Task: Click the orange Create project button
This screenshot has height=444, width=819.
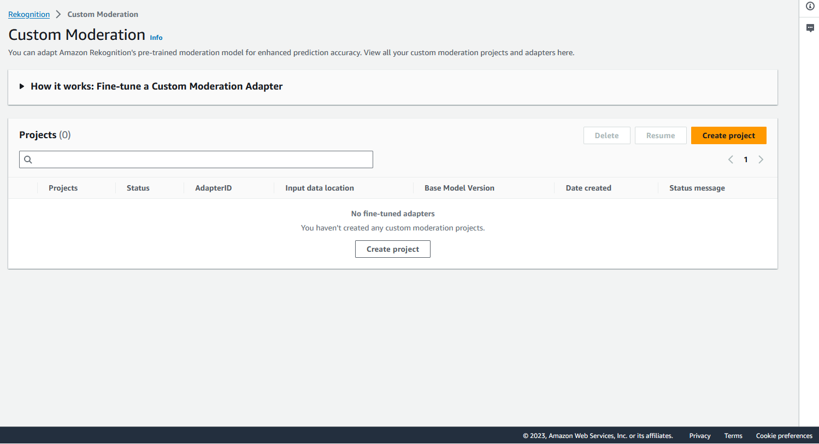Action: pos(728,135)
